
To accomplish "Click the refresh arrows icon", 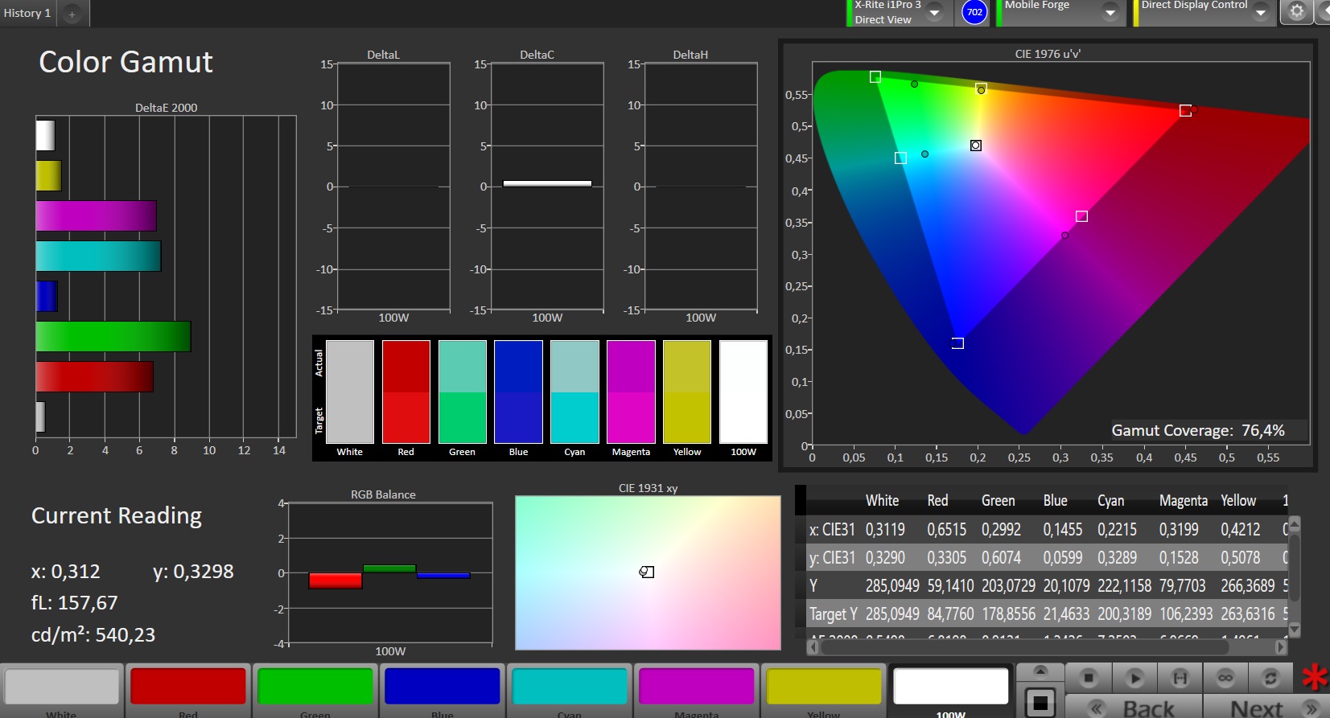I will coord(1270,678).
